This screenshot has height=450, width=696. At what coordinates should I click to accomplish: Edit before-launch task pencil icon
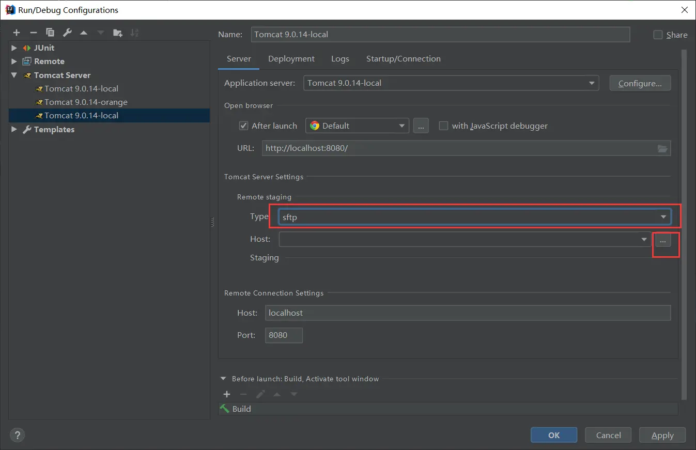pyautogui.click(x=260, y=394)
